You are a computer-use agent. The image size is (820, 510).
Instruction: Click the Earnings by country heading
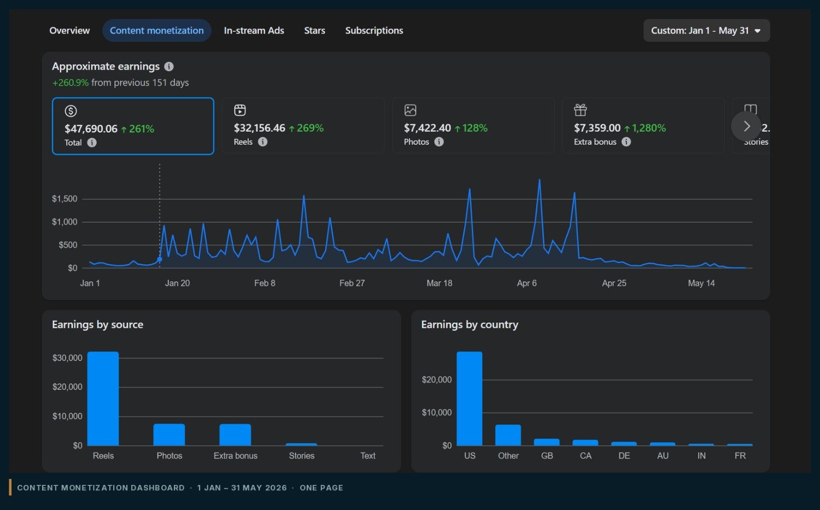[x=470, y=324]
